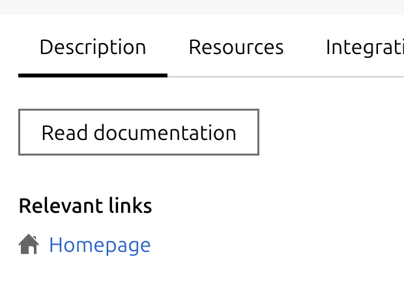Click the Relevant links heading
Screen dimensions: 404x289
point(85,206)
